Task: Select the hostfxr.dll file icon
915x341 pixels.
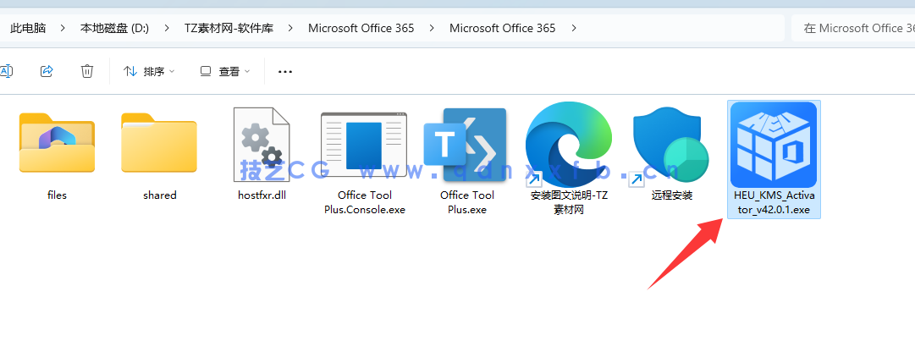Action: click(x=262, y=143)
